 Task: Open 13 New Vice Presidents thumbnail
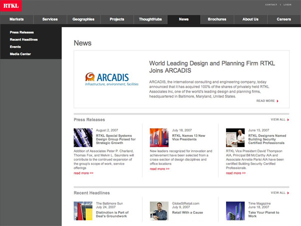pos(159,137)
